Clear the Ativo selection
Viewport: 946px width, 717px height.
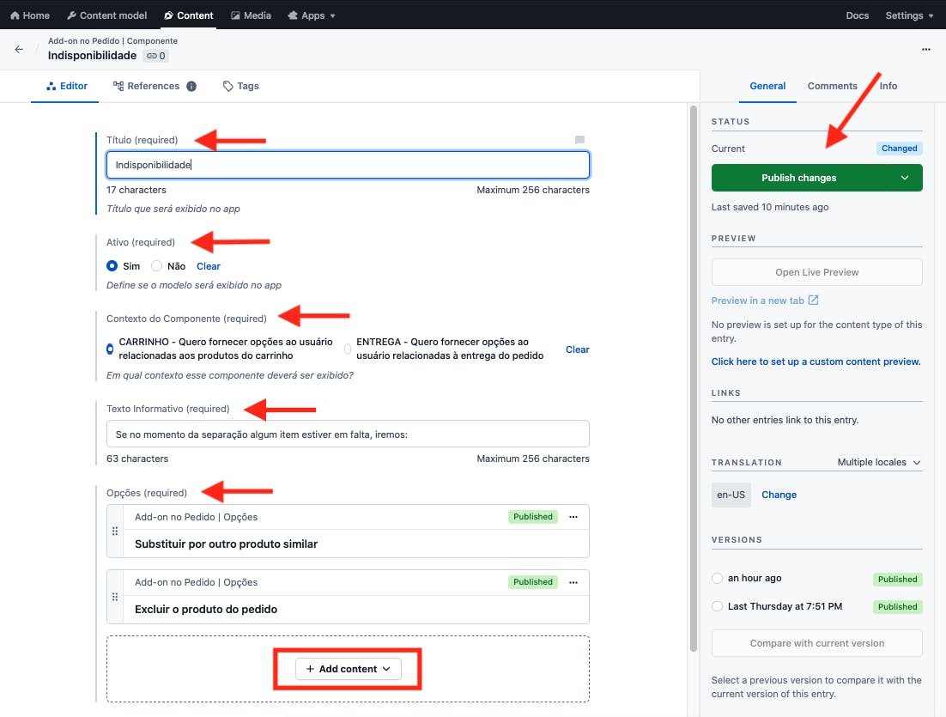[208, 266]
